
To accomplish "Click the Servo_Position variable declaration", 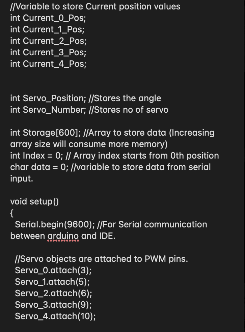I will tap(48, 99).
